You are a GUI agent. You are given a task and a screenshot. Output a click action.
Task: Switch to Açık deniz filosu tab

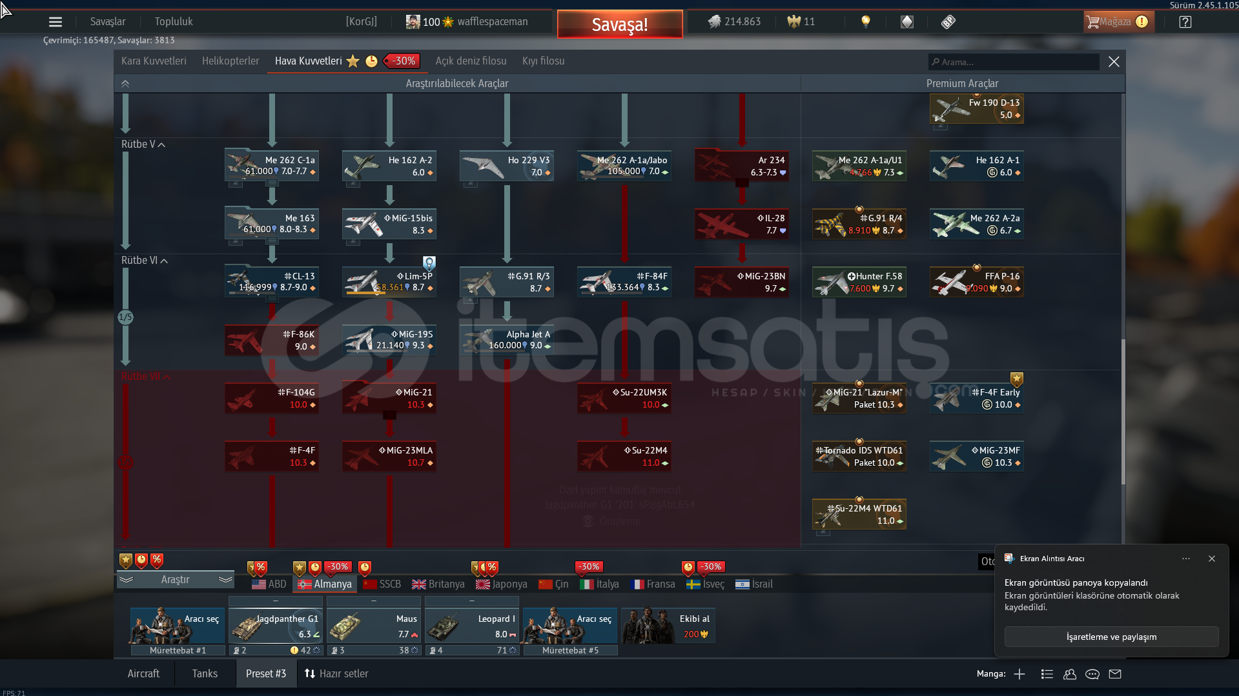click(471, 61)
